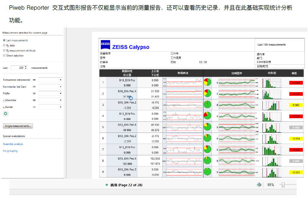The width and height of the screenshot is (308, 197).
Task: Click the yellow -0.003 deviation cell
Action: tap(296, 172)
